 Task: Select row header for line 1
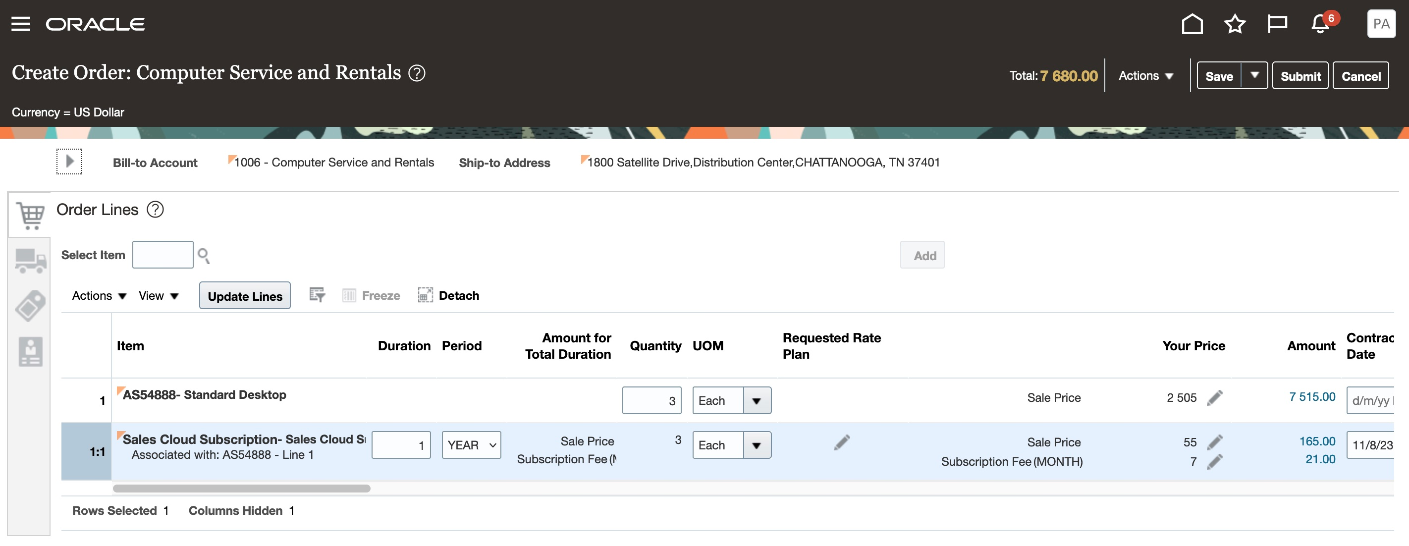coord(86,400)
